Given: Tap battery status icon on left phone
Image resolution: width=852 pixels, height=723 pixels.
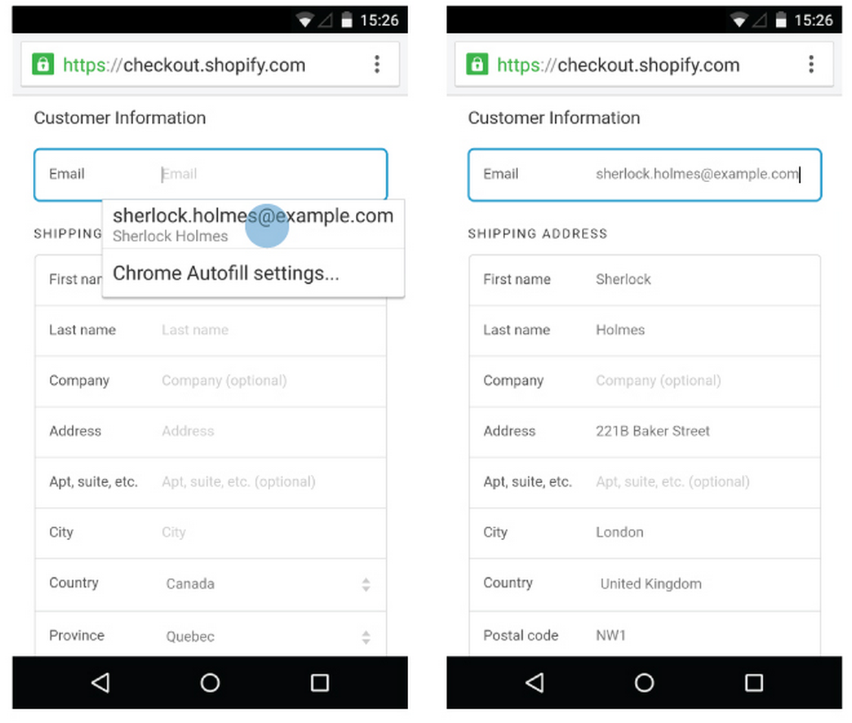Looking at the screenshot, I should click(347, 20).
